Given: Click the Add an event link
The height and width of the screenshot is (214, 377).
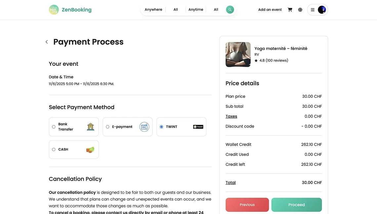Looking at the screenshot, I should tap(270, 10).
